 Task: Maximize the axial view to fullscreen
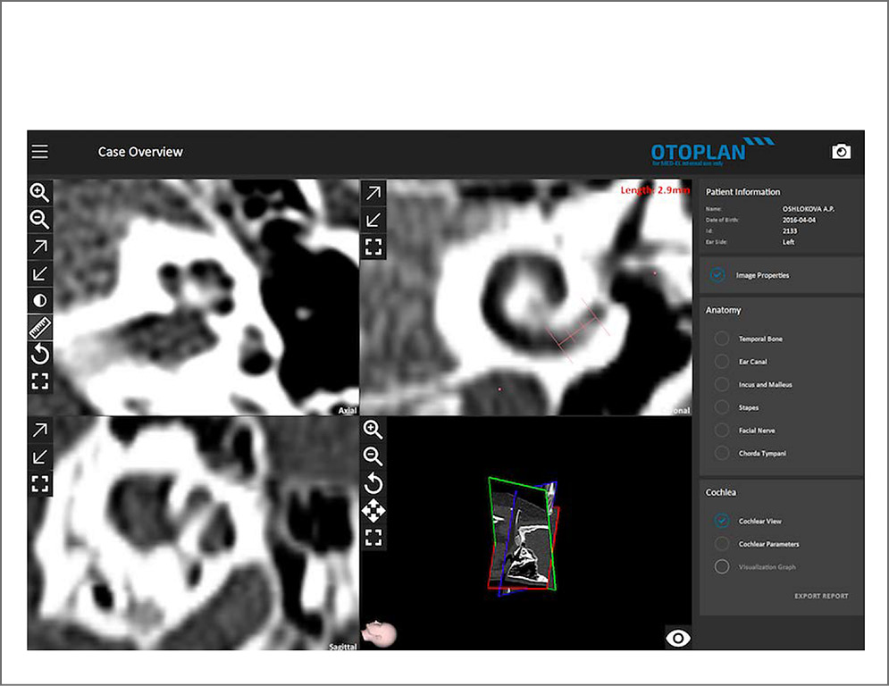(x=40, y=382)
